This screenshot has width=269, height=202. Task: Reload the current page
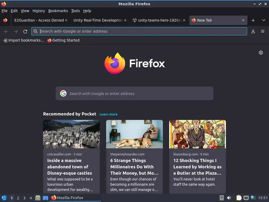tap(25, 32)
